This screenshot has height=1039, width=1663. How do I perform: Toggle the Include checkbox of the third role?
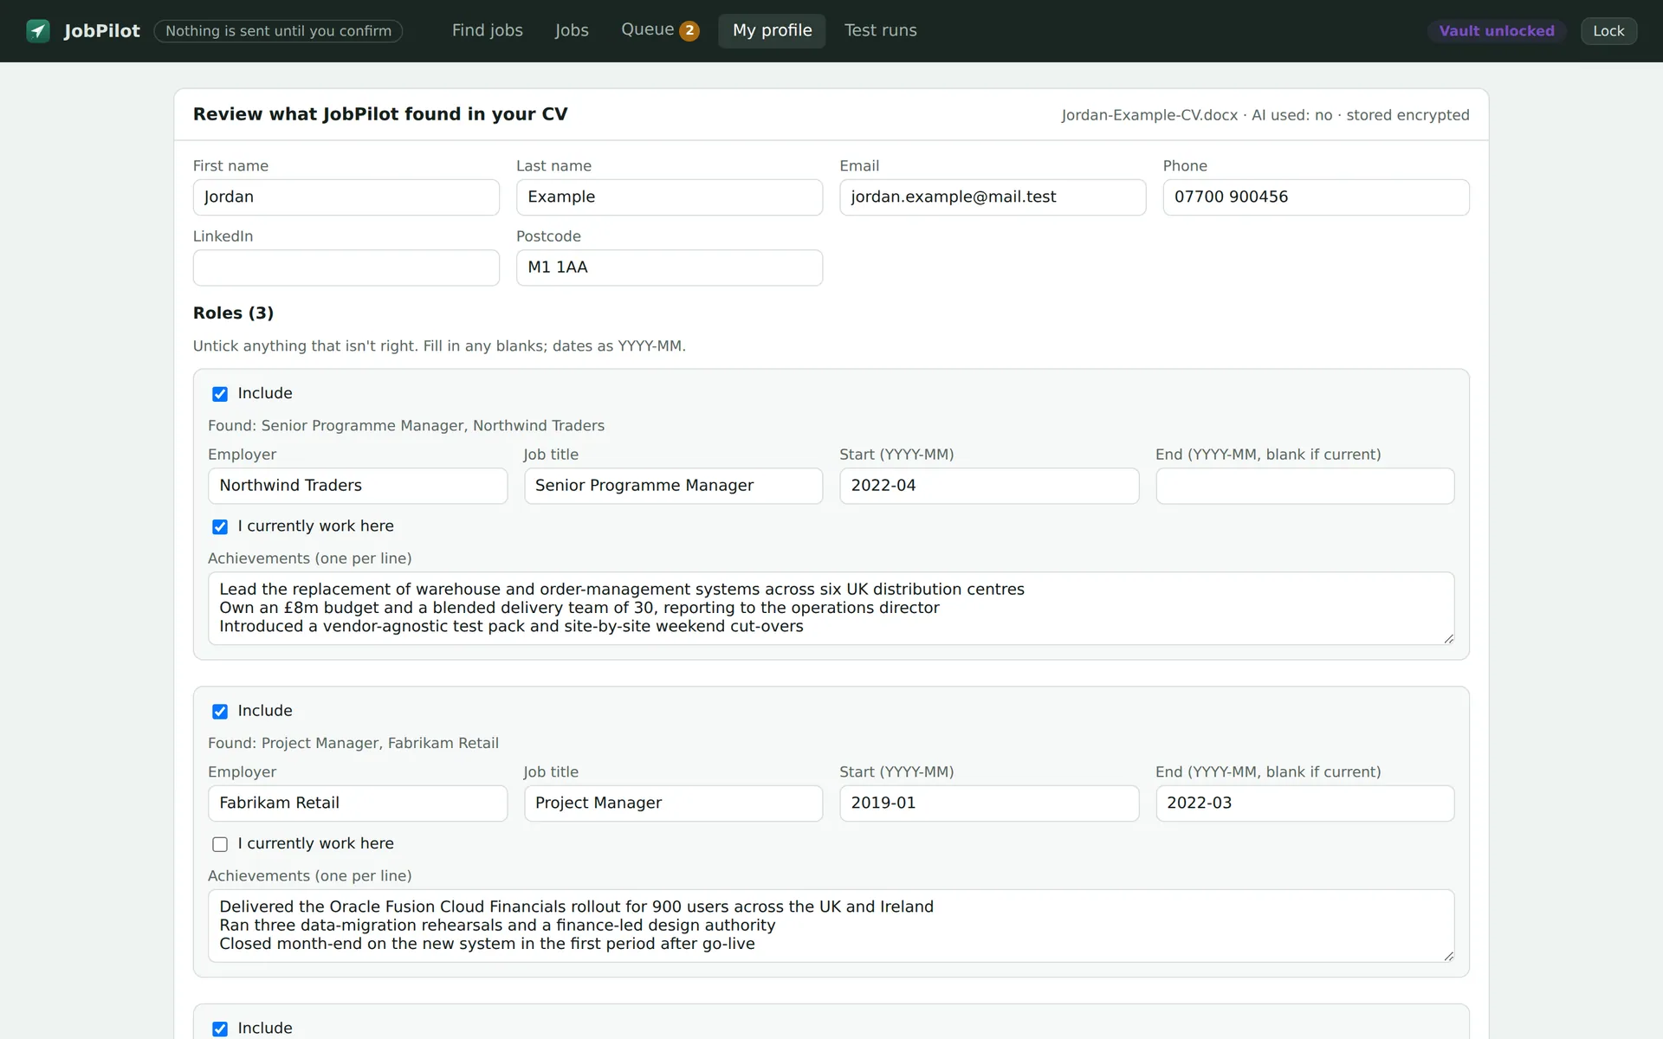click(x=220, y=1029)
